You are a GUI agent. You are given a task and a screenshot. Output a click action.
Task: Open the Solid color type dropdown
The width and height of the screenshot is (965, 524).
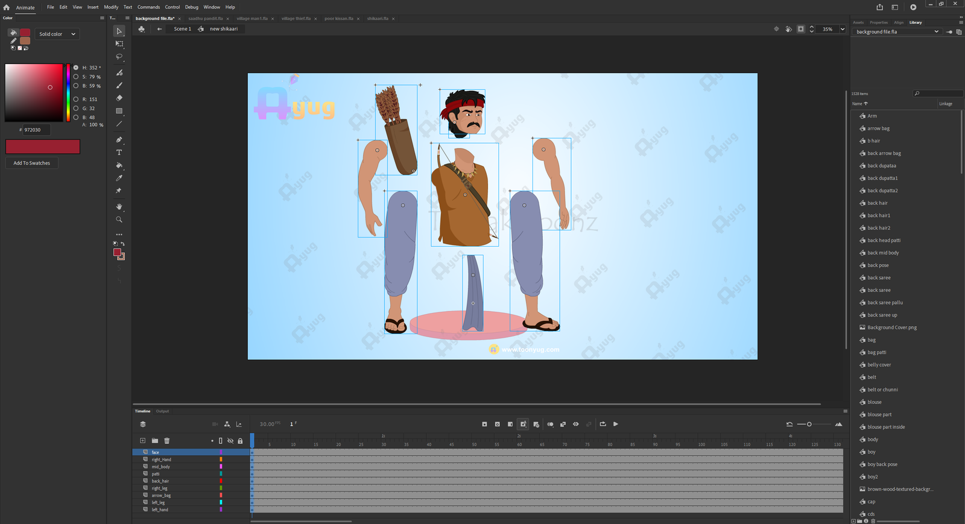[57, 34]
